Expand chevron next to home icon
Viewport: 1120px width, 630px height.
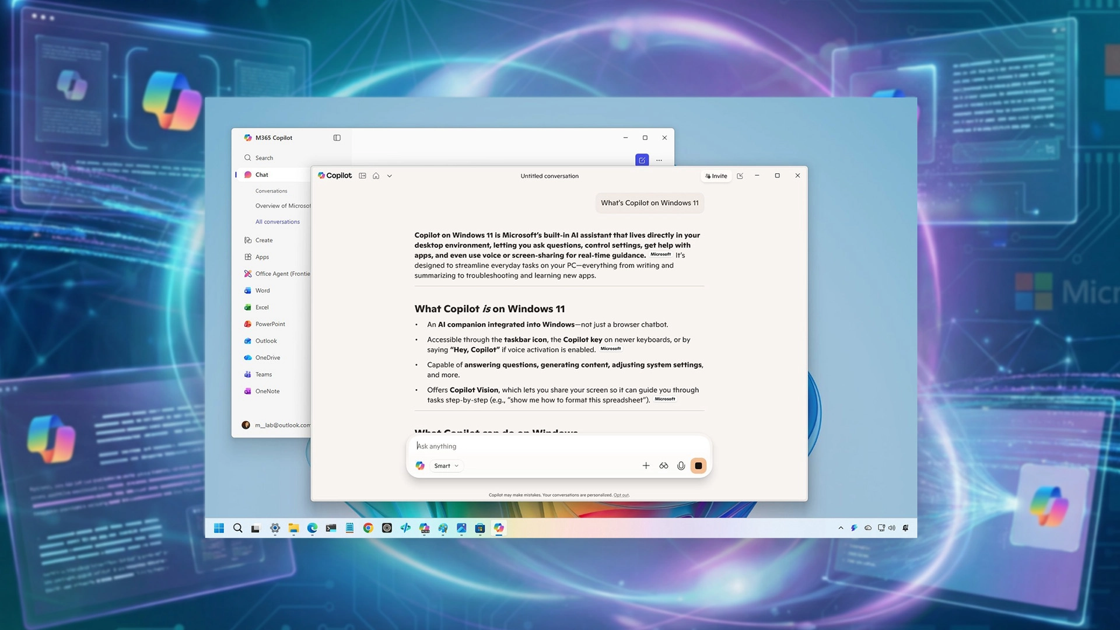390,176
